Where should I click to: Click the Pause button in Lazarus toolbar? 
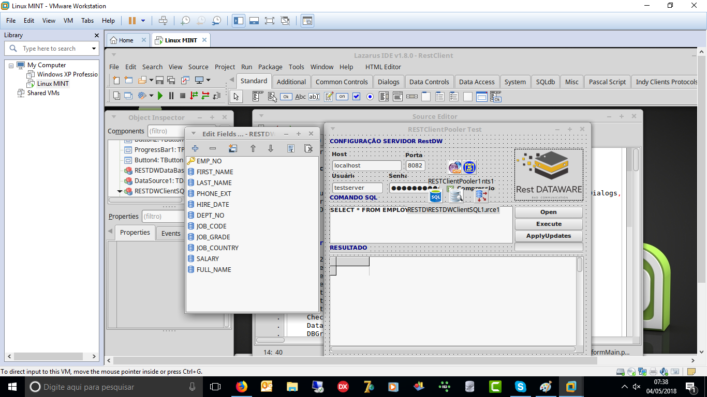(171, 96)
